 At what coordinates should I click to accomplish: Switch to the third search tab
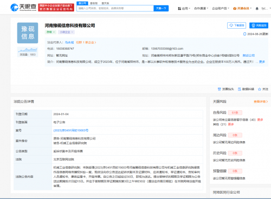[105, 3]
